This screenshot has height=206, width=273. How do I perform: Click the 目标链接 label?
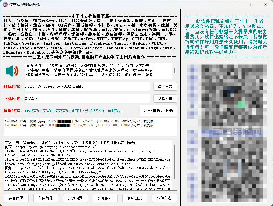tap(12, 86)
